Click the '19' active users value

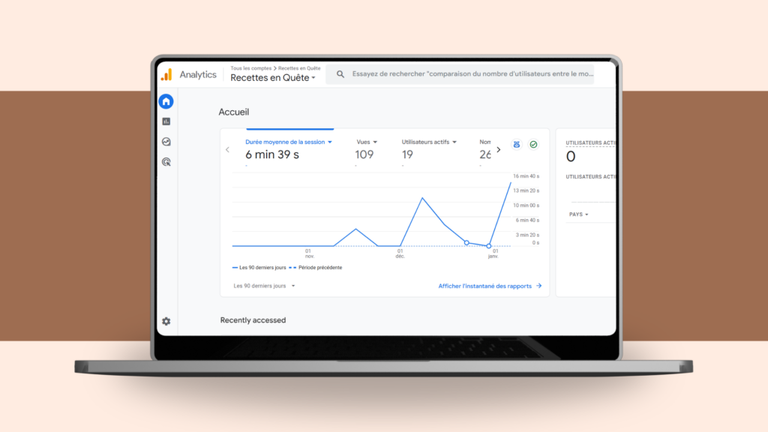coord(407,154)
